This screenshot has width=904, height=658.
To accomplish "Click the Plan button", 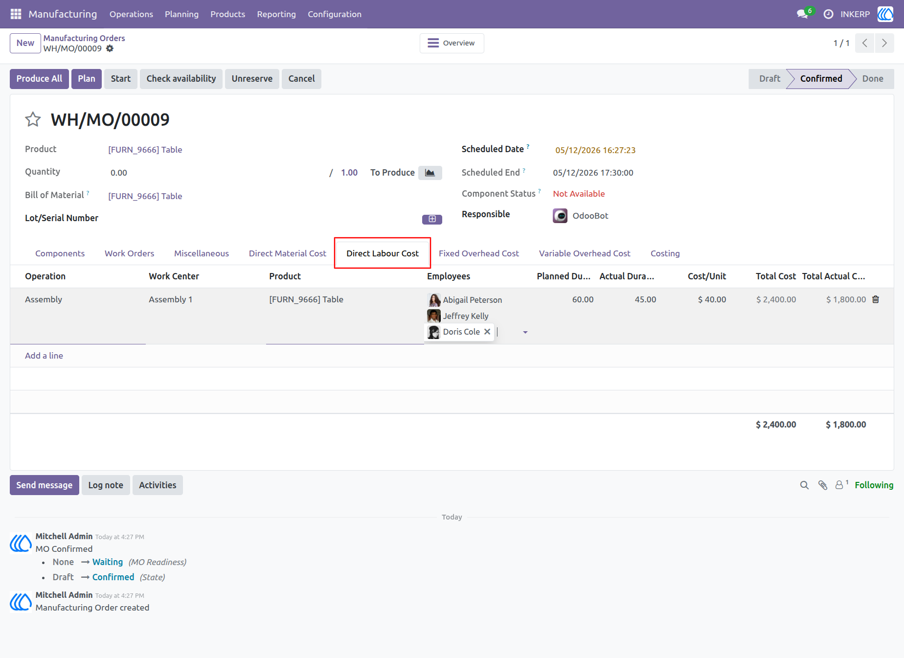I will pos(87,79).
